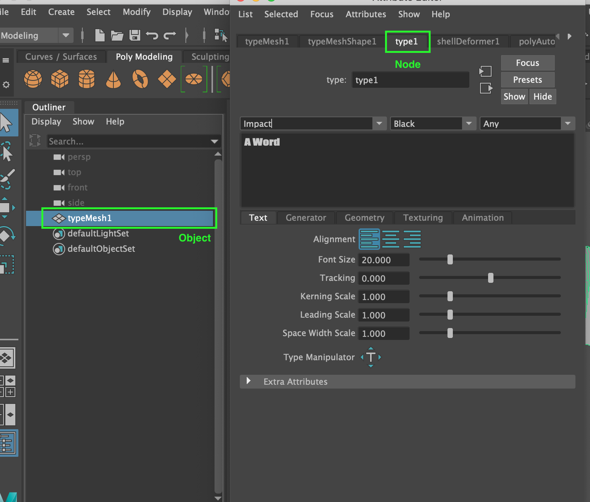This screenshot has height=502, width=590.
Task: Select typeMesh1 in the Outliner
Action: pyautogui.click(x=90, y=218)
